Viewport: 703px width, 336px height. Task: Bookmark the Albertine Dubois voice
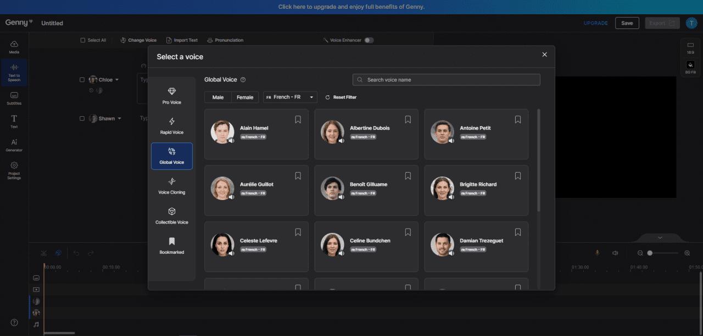(x=408, y=119)
